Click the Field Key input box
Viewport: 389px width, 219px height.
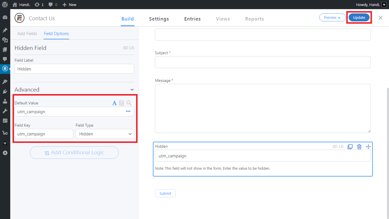pyautogui.click(x=44, y=134)
